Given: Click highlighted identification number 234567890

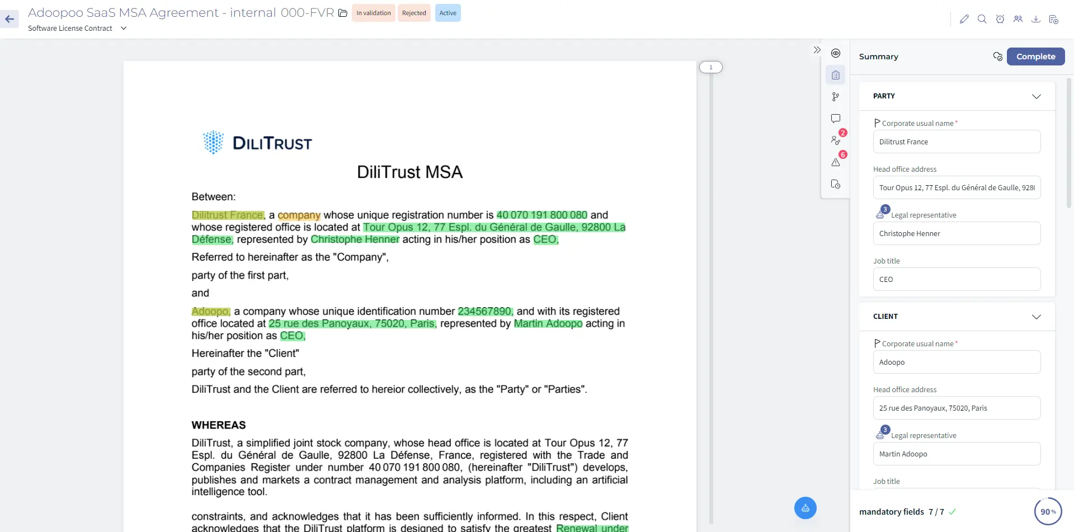Looking at the screenshot, I should pos(486,312).
